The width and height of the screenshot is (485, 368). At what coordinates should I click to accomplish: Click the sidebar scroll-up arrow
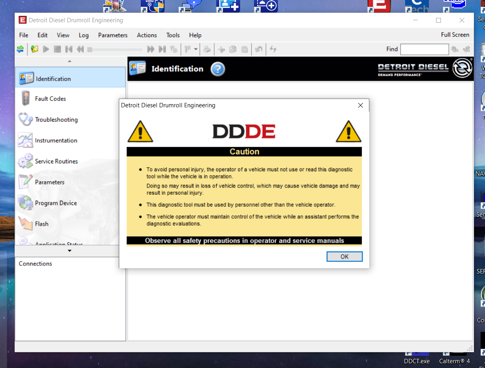pyautogui.click(x=70, y=61)
